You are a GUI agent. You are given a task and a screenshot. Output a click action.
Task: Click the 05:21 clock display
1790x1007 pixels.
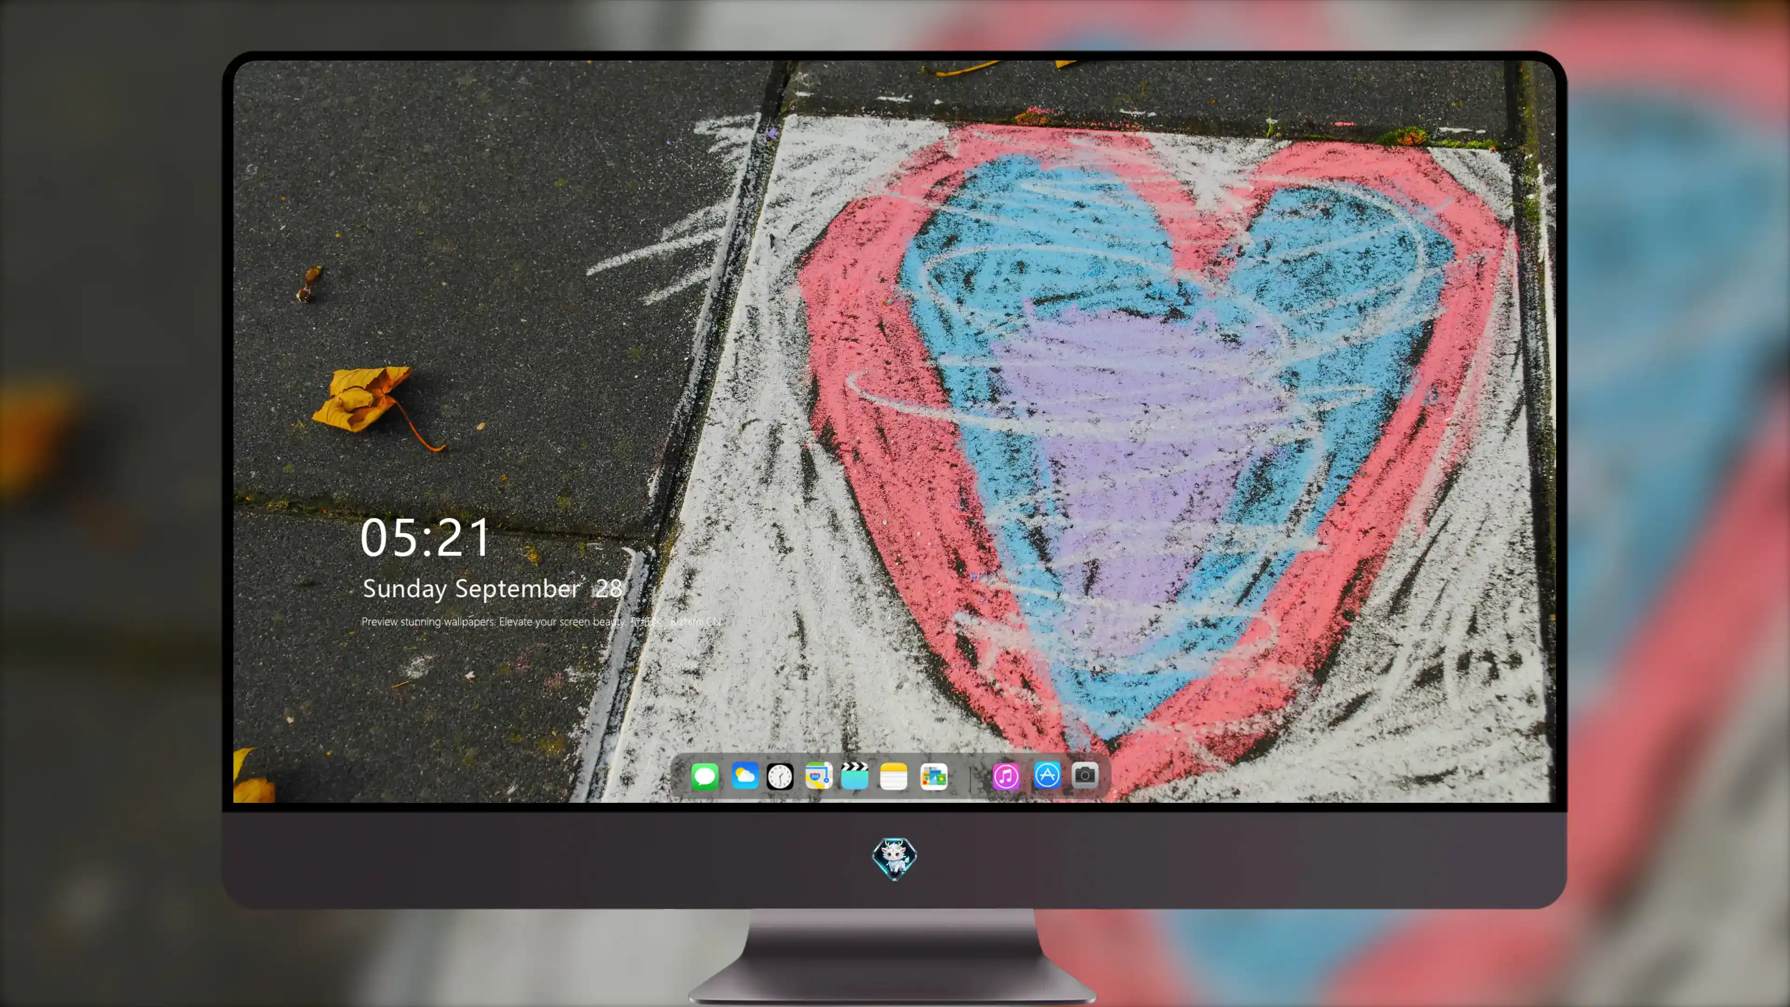tap(425, 537)
